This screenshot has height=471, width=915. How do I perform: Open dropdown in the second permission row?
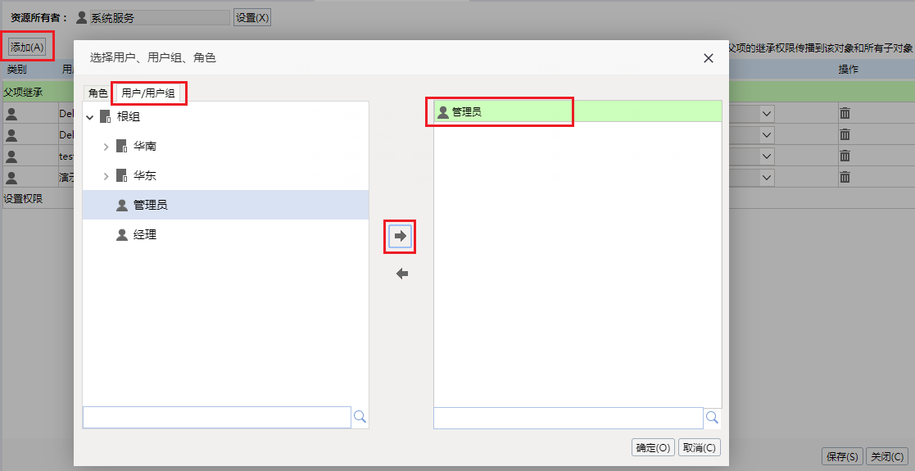click(x=767, y=135)
